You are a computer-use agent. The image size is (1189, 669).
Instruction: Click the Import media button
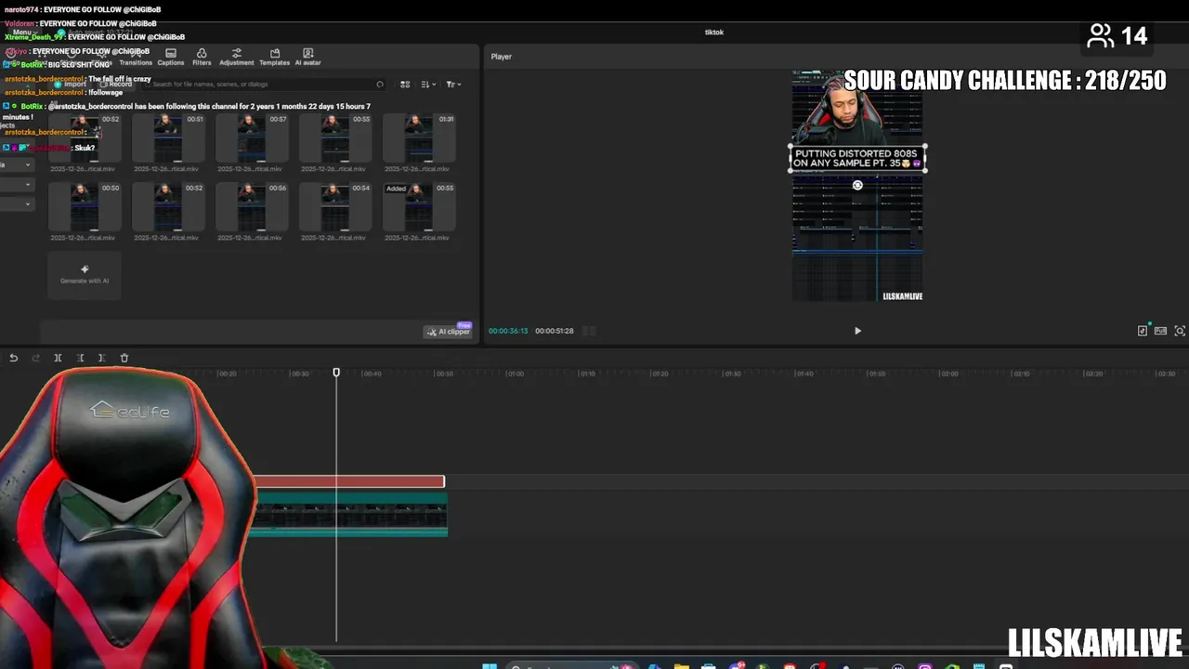[x=71, y=85]
